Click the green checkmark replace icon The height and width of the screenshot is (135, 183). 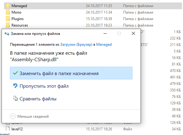(x=15, y=73)
